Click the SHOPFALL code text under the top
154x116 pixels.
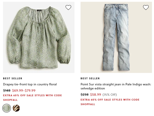point(10,100)
